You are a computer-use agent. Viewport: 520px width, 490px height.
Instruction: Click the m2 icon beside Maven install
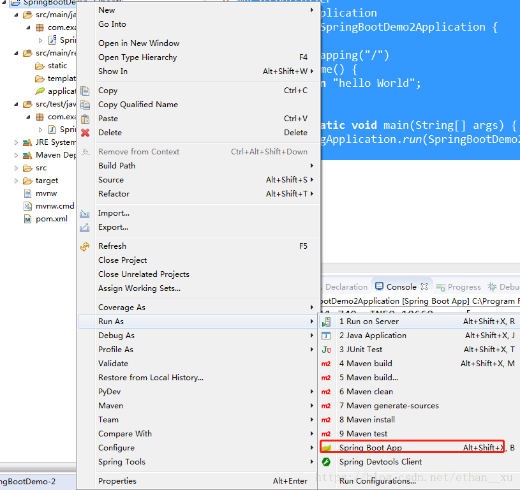326,420
